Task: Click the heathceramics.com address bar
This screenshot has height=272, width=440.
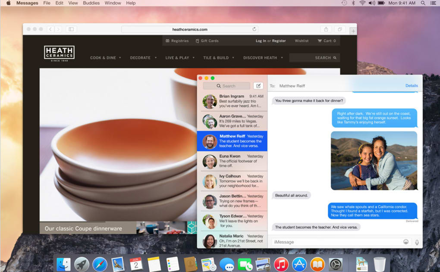Action: (x=190, y=29)
